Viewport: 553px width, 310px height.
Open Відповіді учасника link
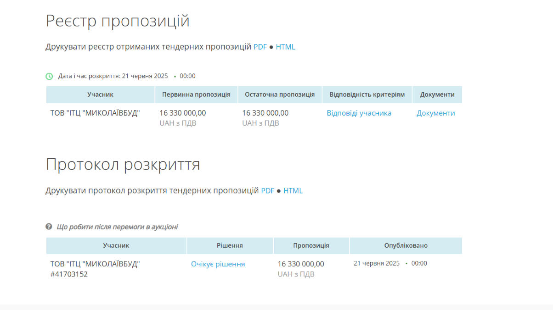pyautogui.click(x=359, y=113)
